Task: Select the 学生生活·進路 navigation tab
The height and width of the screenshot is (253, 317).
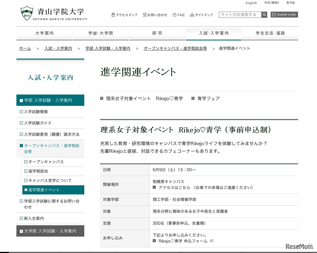Action: (x=270, y=33)
